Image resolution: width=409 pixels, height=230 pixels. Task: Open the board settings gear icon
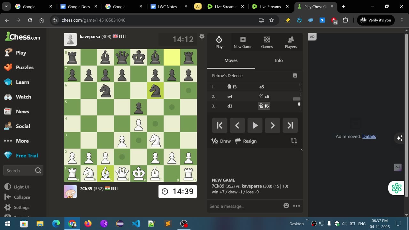pyautogui.click(x=202, y=36)
